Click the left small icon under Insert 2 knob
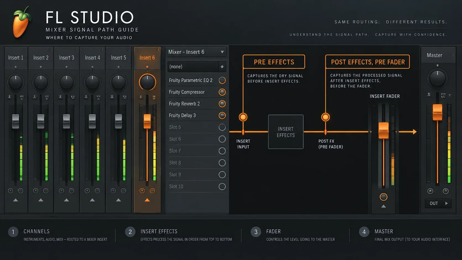 [x=35, y=97]
